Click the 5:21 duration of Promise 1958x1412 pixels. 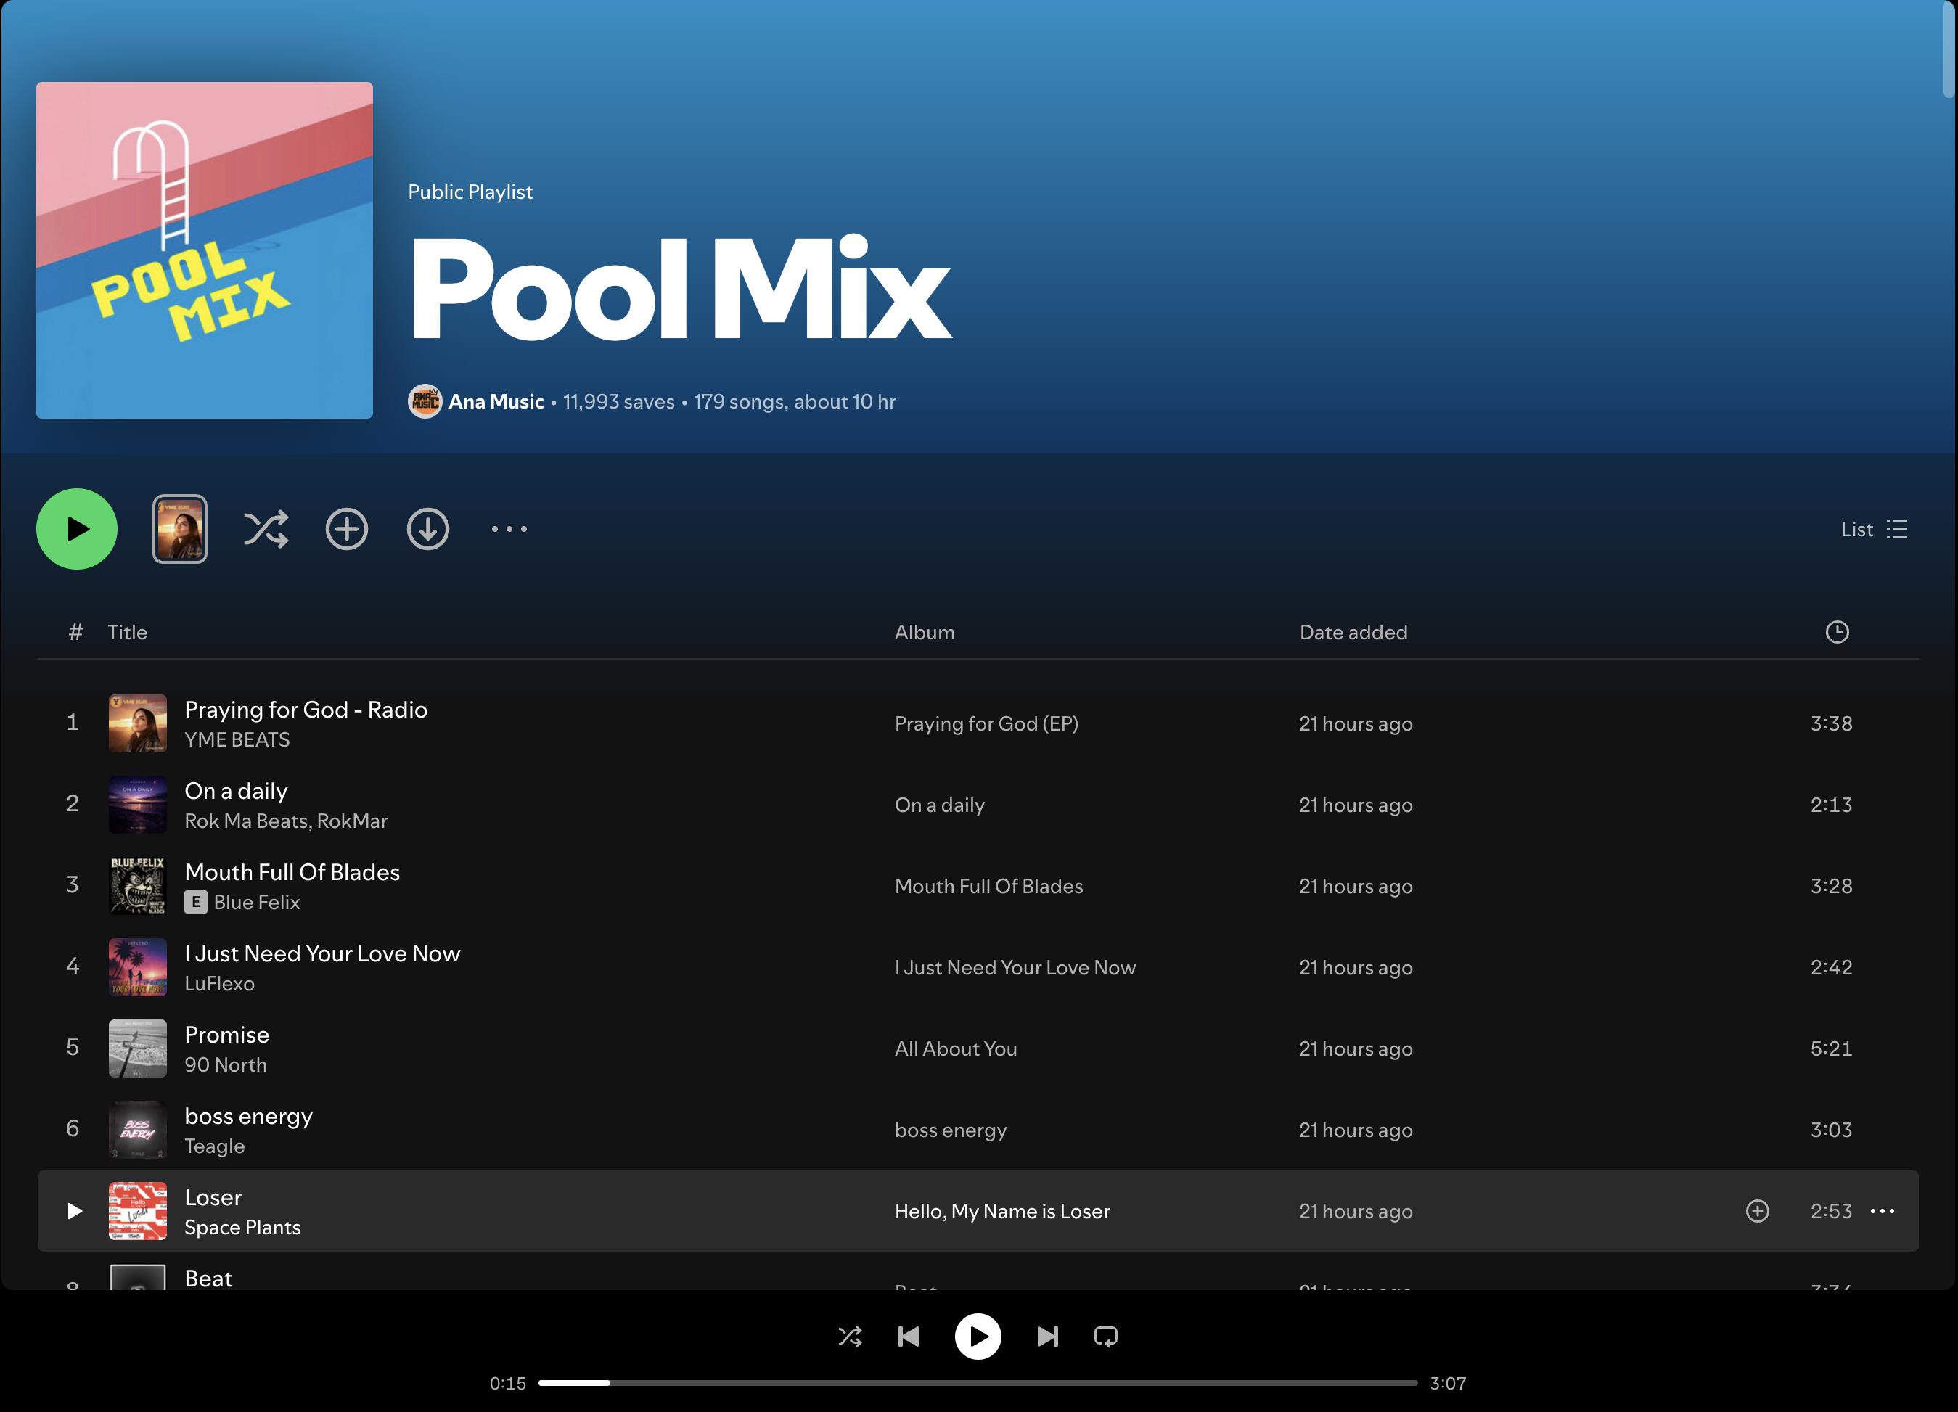coord(1831,1048)
